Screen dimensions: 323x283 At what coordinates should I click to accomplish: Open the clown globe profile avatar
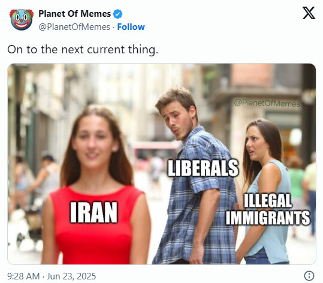point(22,20)
